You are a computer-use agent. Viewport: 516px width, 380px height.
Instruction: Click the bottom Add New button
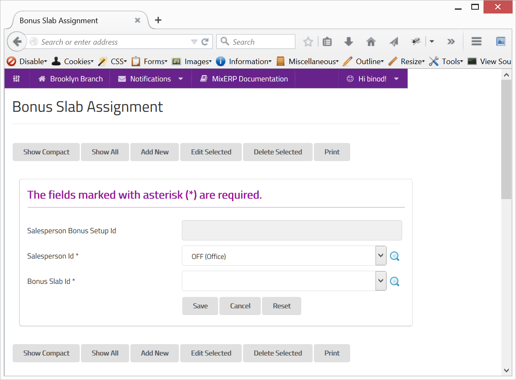coord(155,353)
